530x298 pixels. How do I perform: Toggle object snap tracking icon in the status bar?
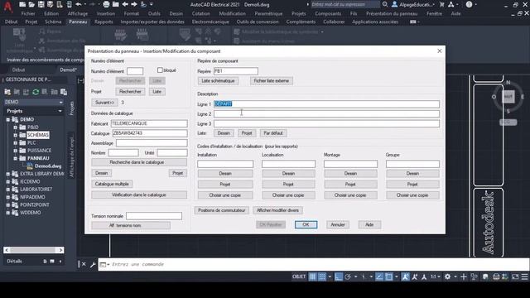coord(379,276)
